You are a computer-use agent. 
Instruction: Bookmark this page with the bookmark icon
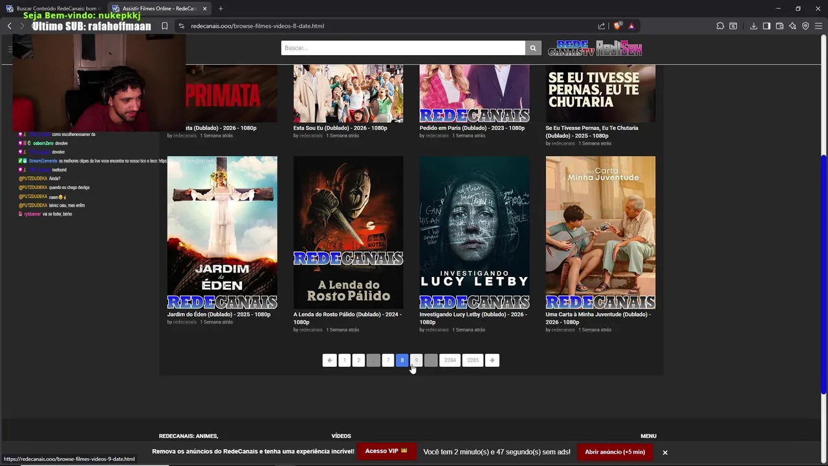tap(164, 26)
